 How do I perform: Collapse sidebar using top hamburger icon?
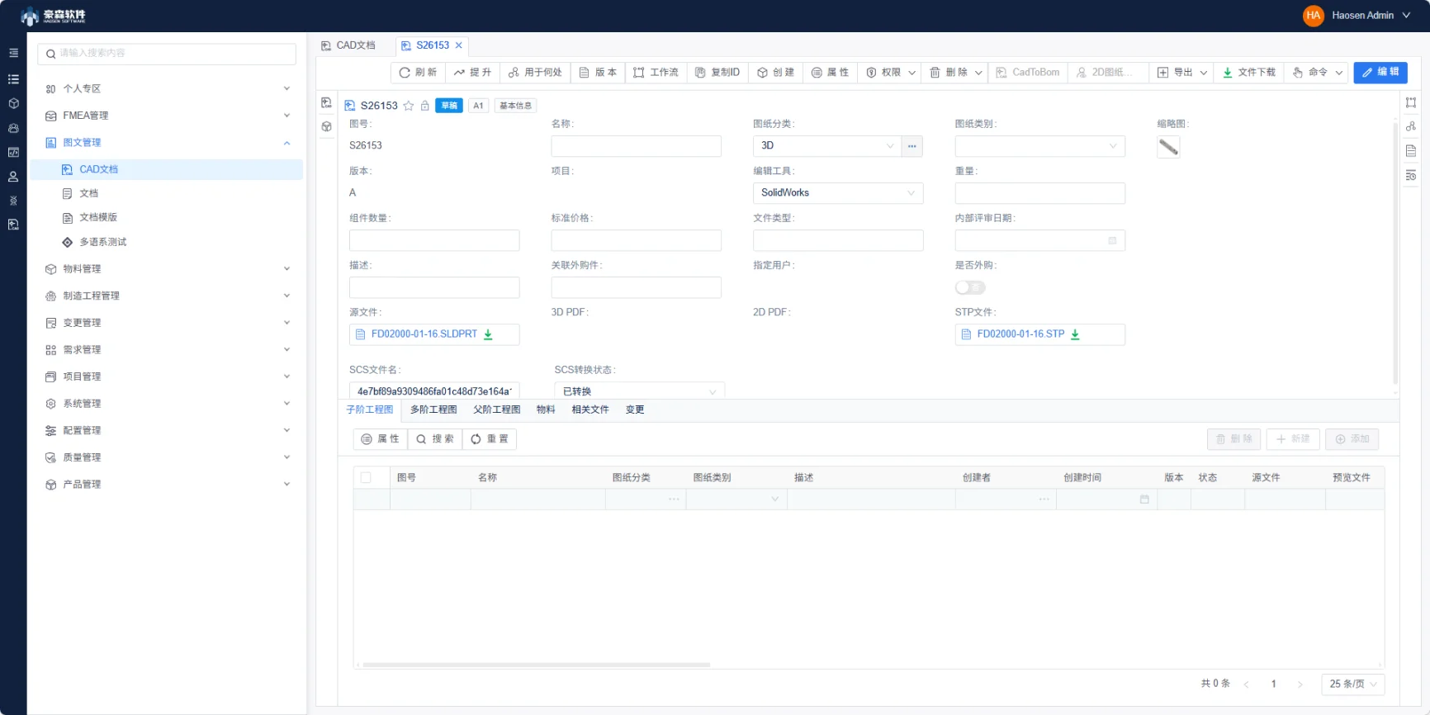[13, 53]
